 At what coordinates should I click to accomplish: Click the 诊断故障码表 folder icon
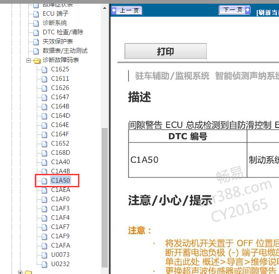(x=37, y=61)
